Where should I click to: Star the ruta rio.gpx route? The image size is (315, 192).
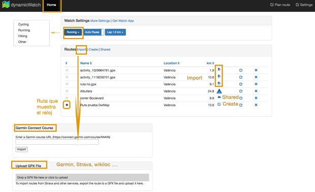point(67,84)
